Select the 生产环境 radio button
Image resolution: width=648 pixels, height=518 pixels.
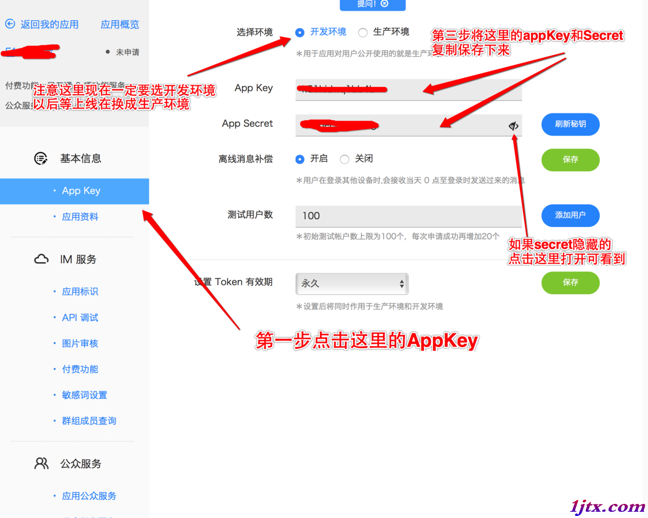(363, 32)
